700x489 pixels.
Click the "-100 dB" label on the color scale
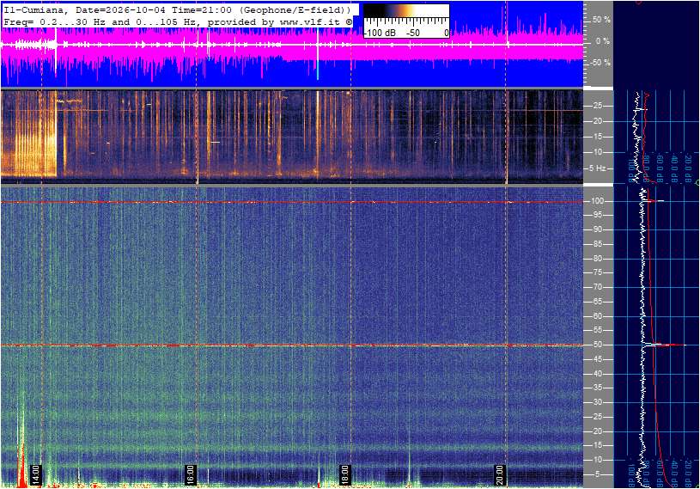pos(380,33)
